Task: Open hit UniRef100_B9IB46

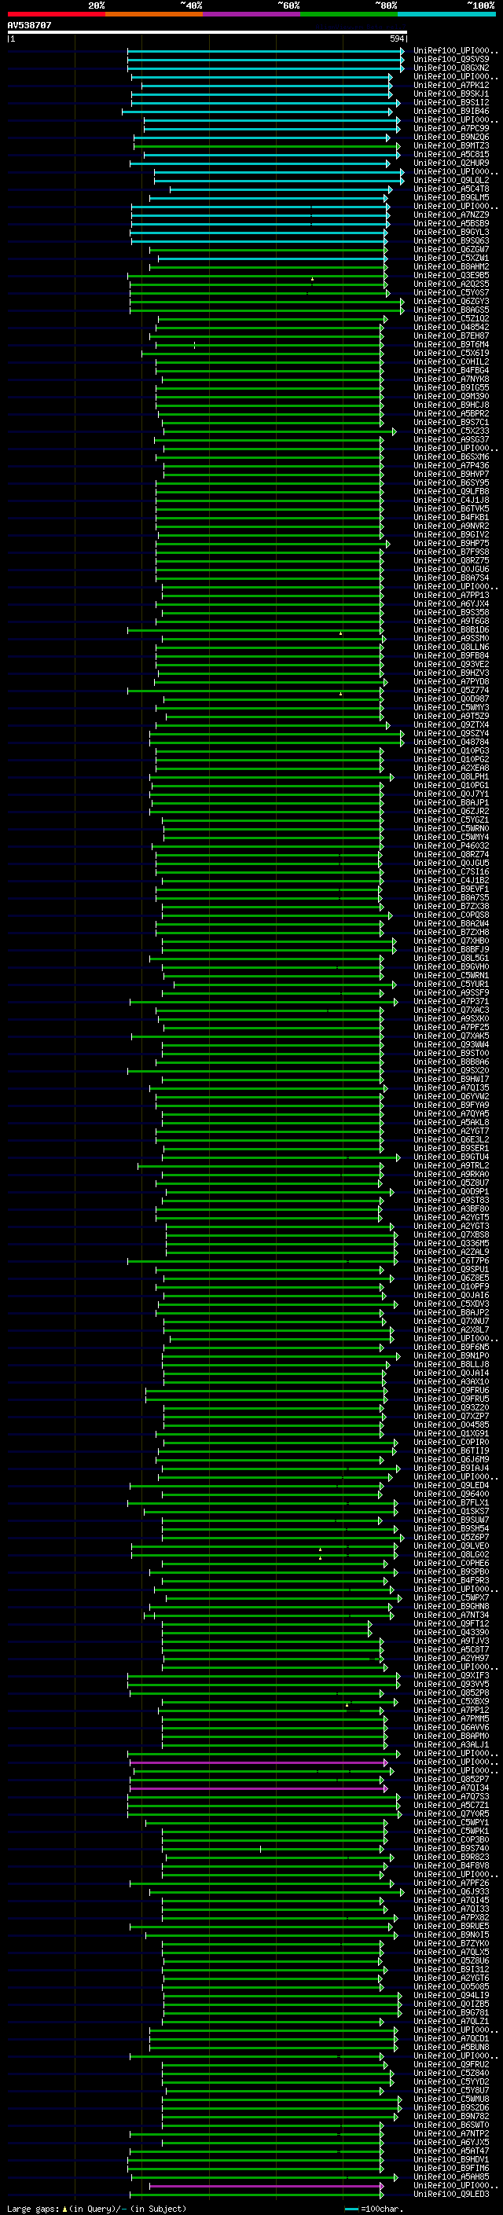Action: coord(451,111)
